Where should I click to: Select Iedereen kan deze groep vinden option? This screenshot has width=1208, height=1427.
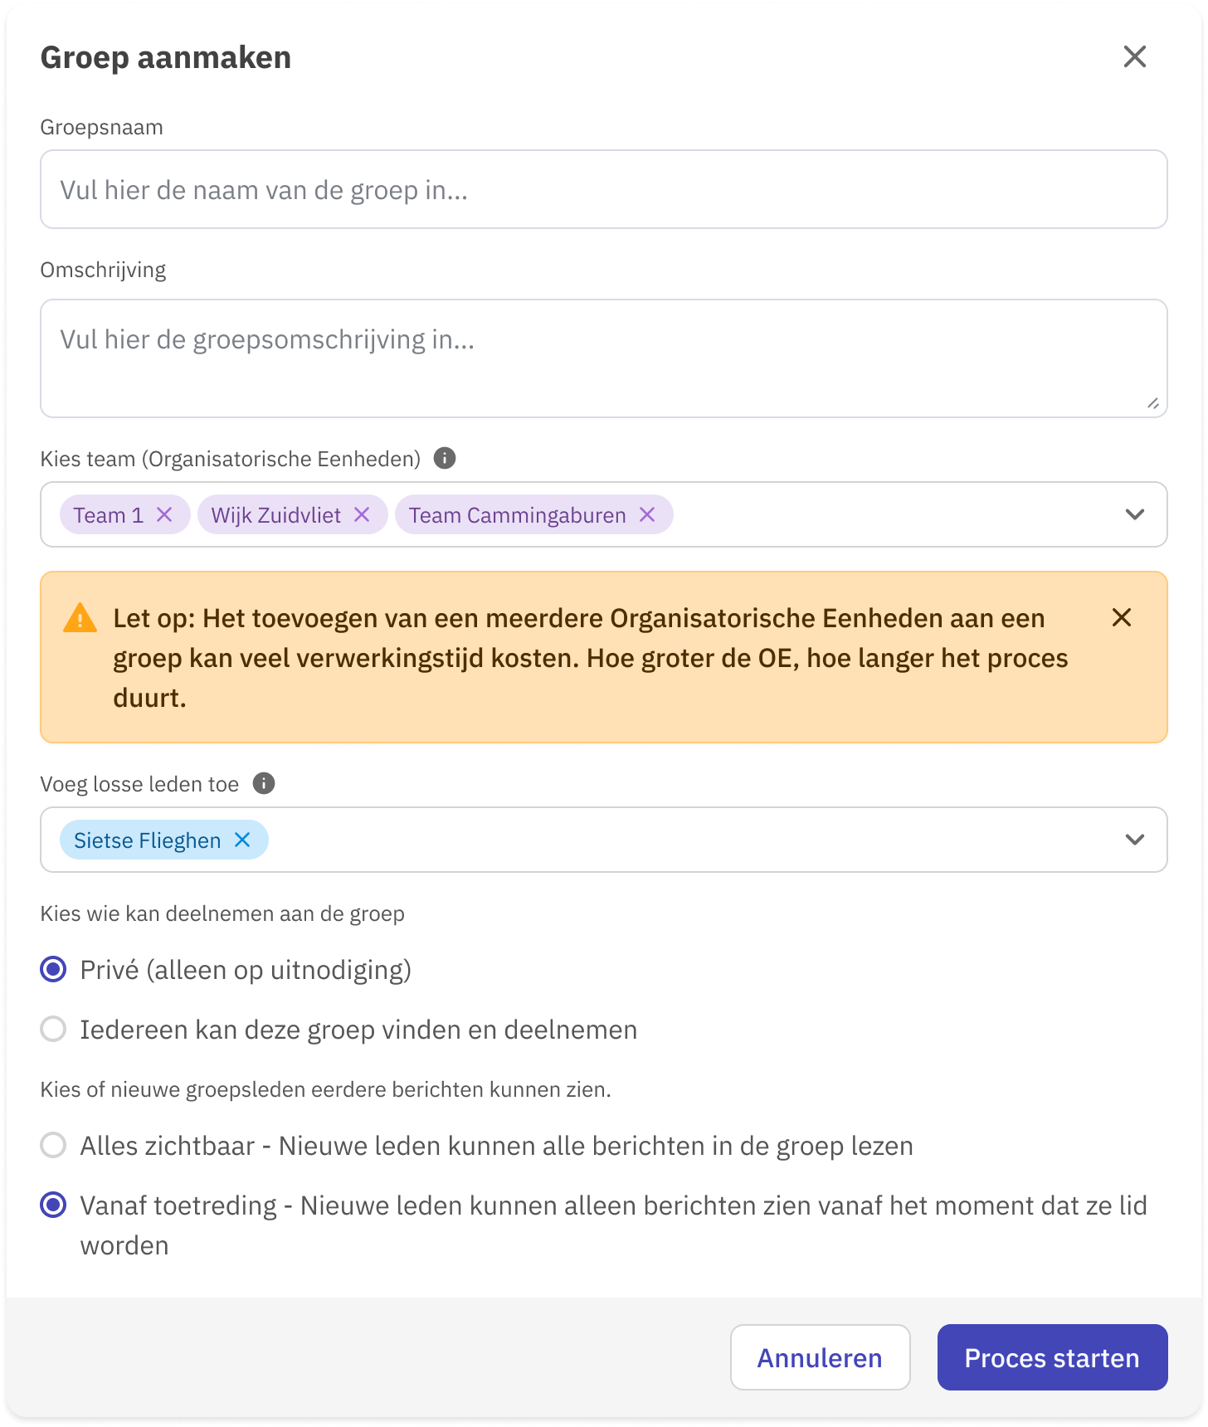point(54,1029)
